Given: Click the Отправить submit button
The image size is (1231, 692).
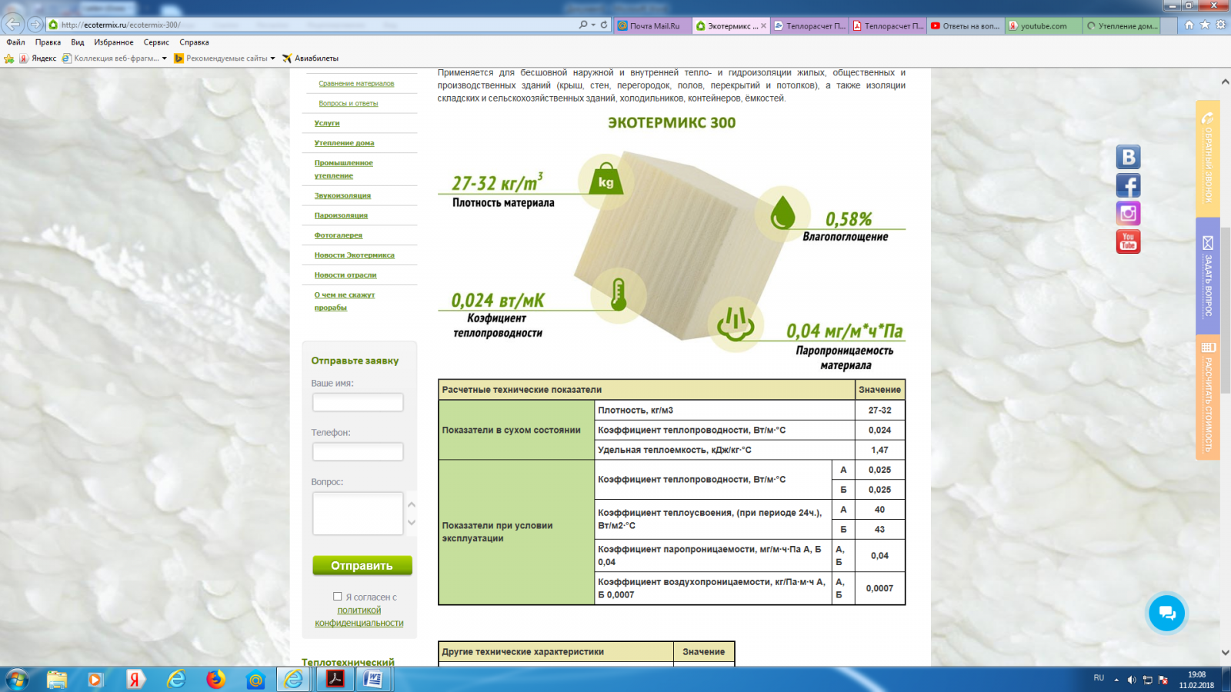Looking at the screenshot, I should [x=362, y=566].
